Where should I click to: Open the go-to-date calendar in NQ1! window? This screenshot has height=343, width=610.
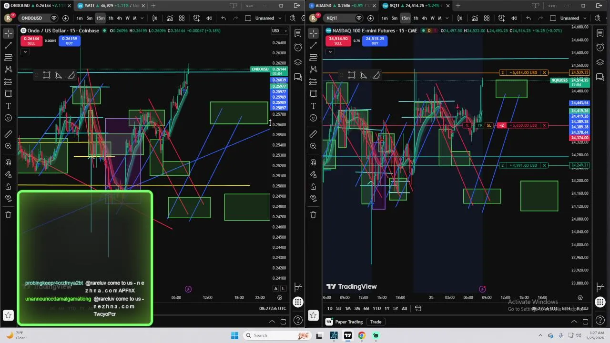click(x=418, y=308)
